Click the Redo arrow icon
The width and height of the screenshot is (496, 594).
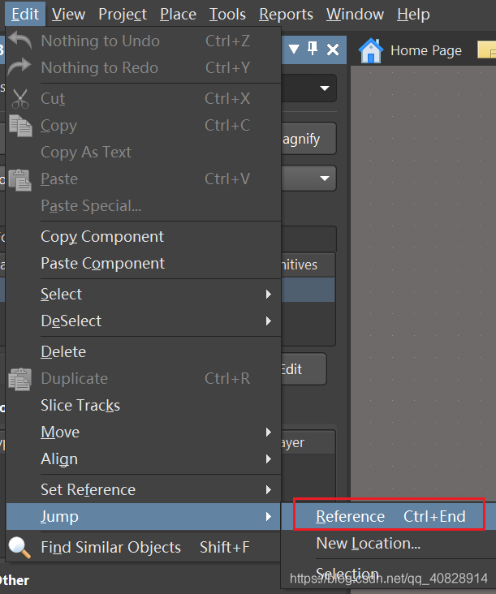point(19,67)
